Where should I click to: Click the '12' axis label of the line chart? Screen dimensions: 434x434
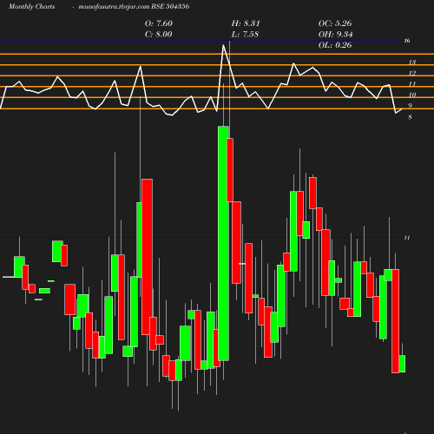pyautogui.click(x=412, y=73)
